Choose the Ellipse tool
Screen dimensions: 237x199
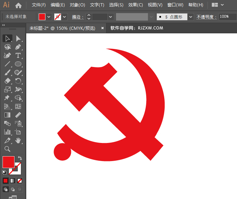coord(18,64)
